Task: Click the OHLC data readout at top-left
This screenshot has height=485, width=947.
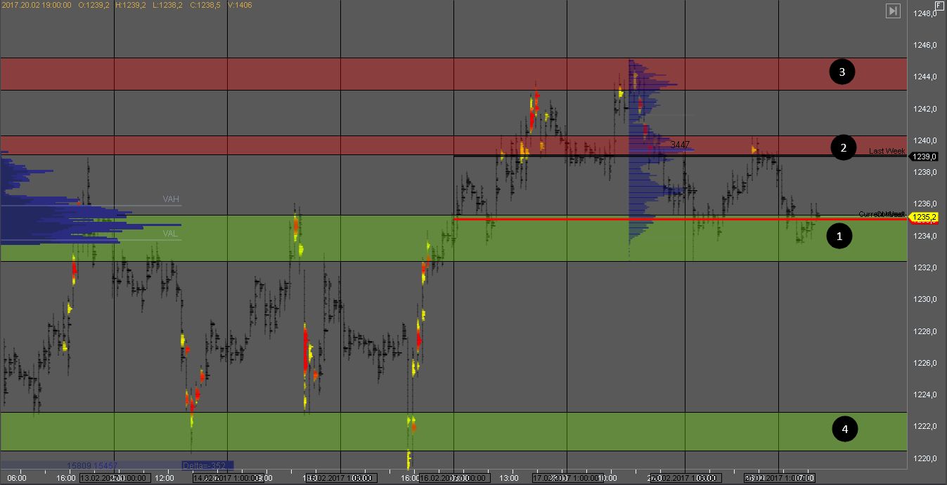Action: pyautogui.click(x=127, y=5)
